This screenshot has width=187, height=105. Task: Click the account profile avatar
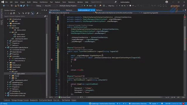pos(167,2)
